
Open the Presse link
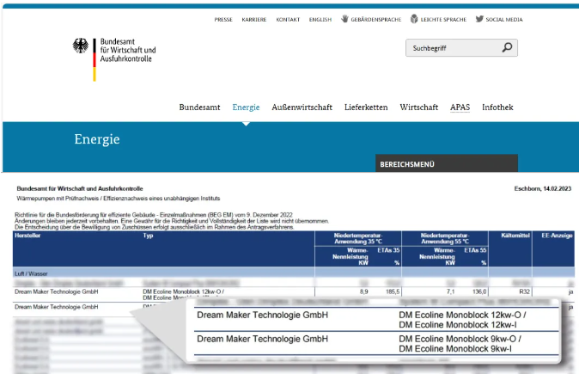223,20
